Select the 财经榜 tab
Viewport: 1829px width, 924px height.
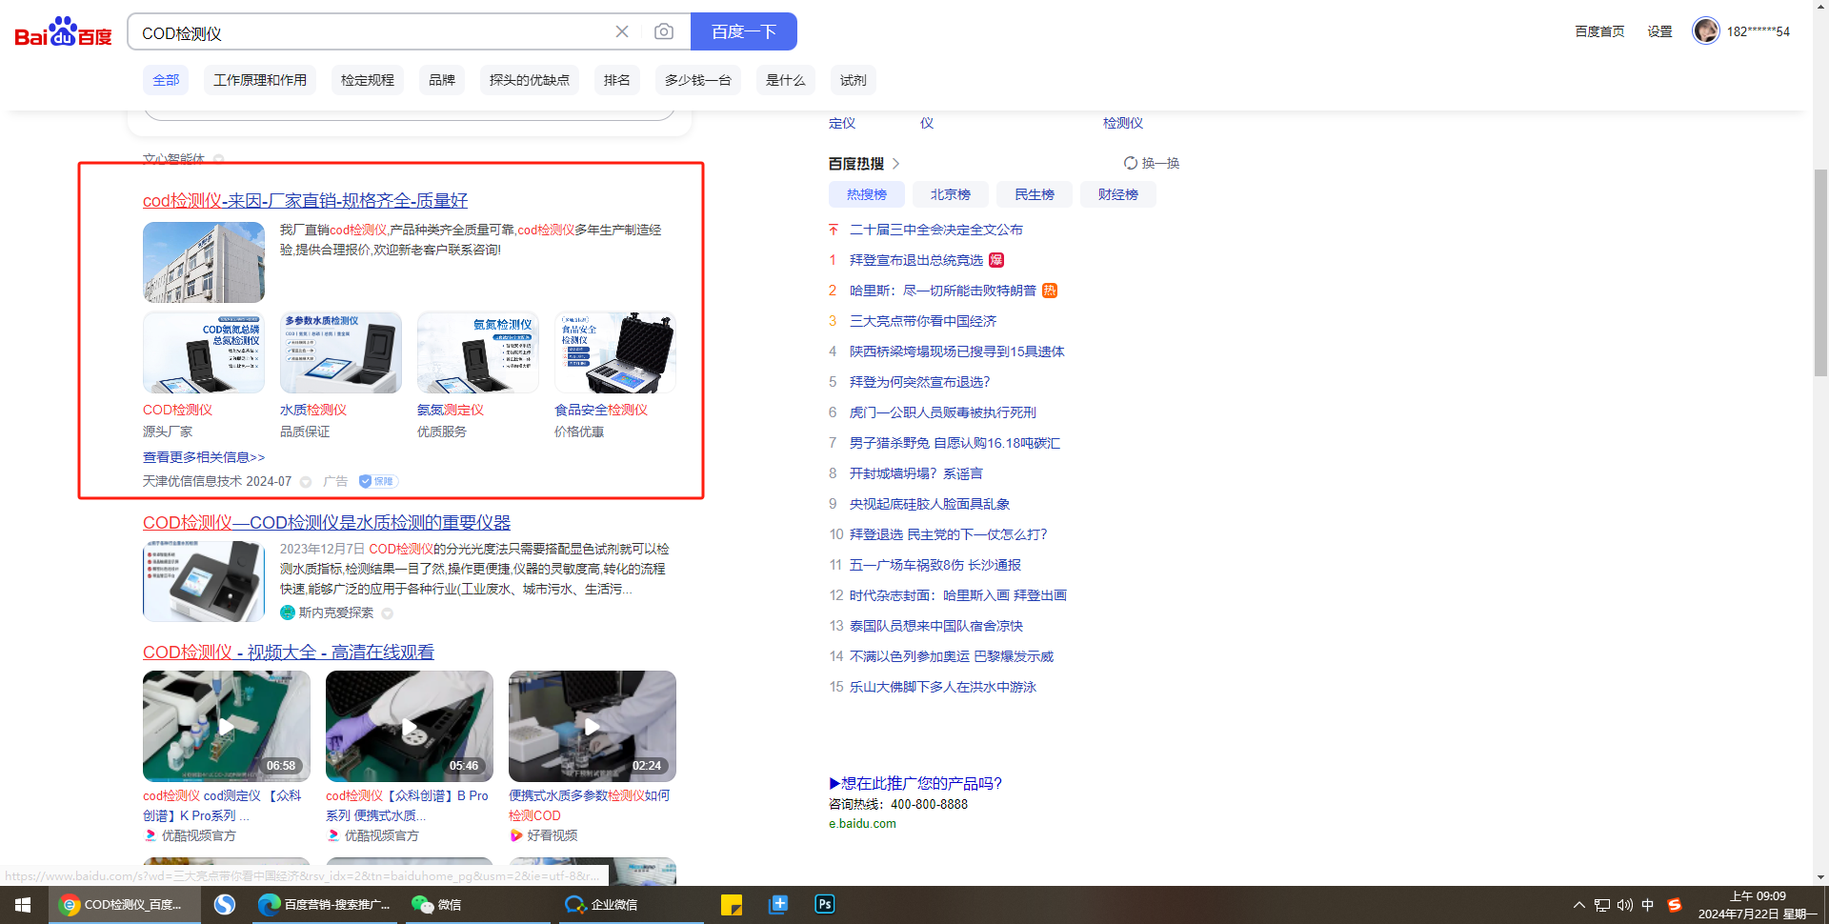click(1117, 194)
